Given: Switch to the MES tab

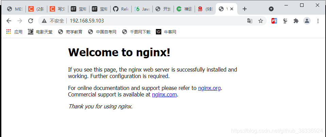Looking at the screenshot, I should [x=15, y=9].
